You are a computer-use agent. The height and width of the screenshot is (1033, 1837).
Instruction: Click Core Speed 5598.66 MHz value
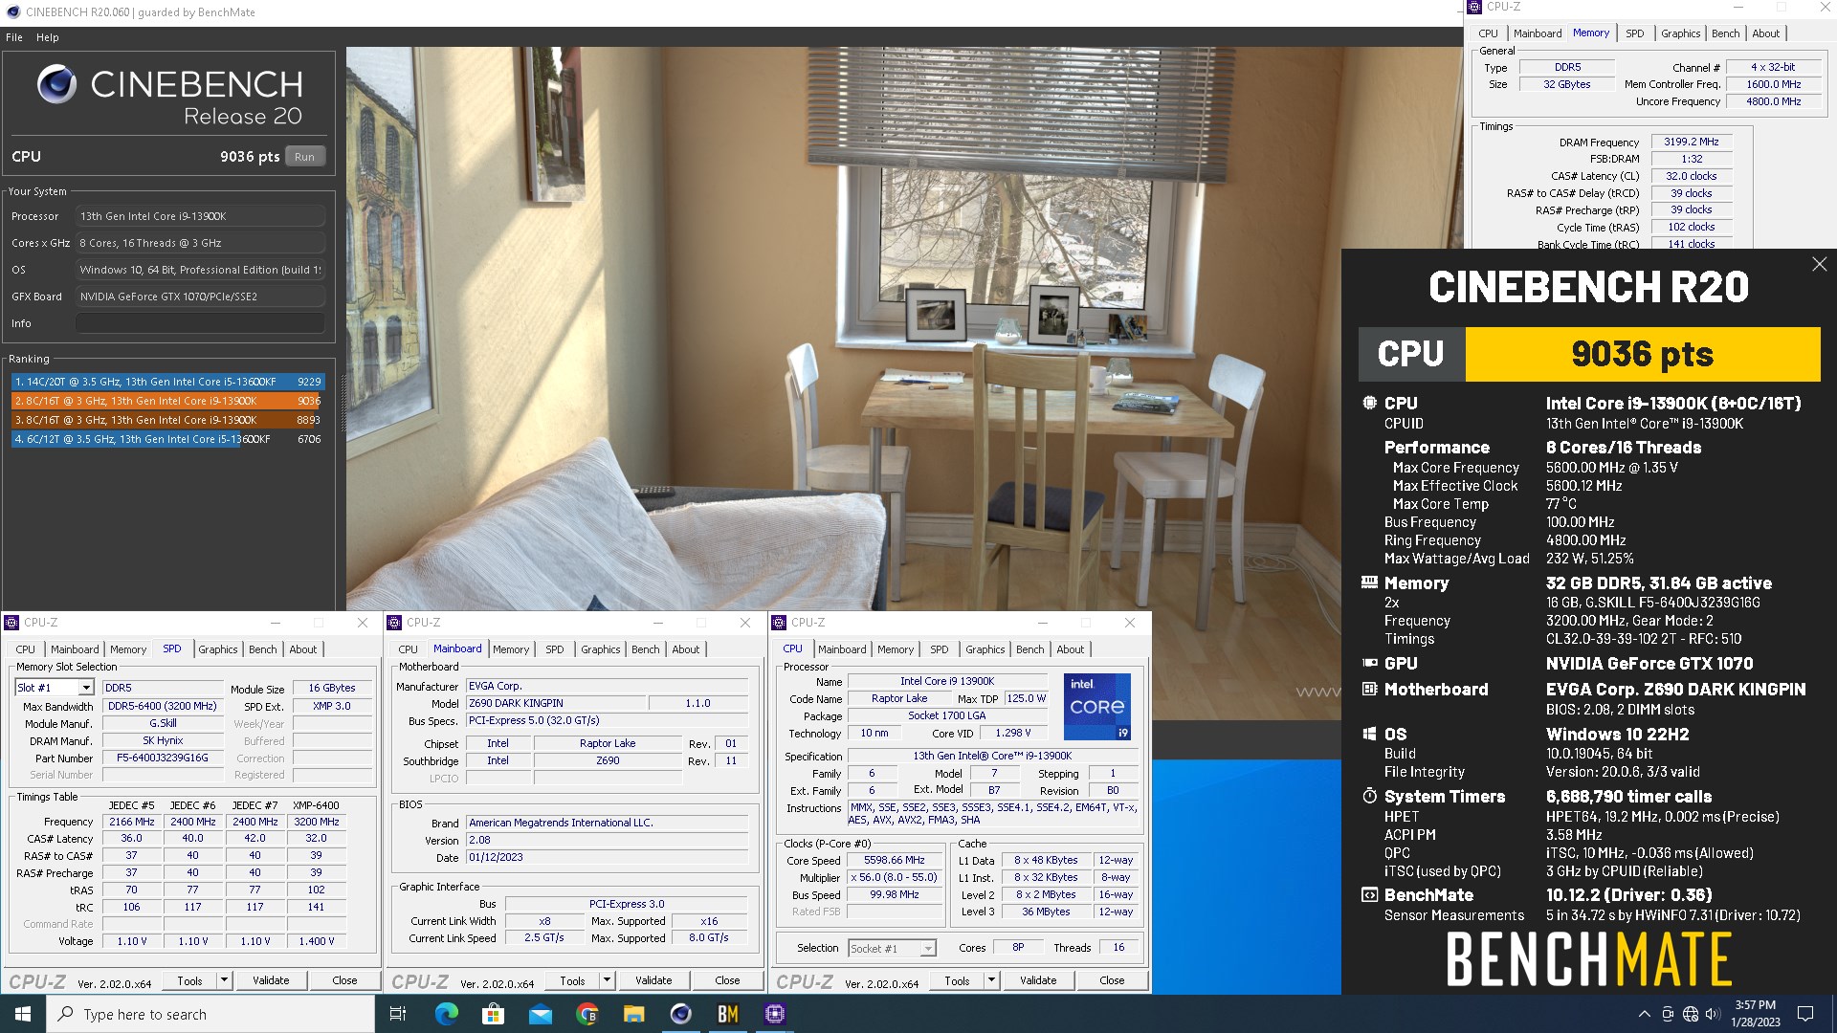pos(894,860)
